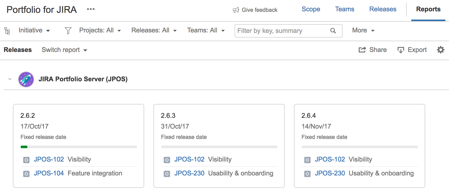This screenshot has width=449, height=195.
Task: Click Visibility summary in release 2.6.3
Action: (220, 159)
